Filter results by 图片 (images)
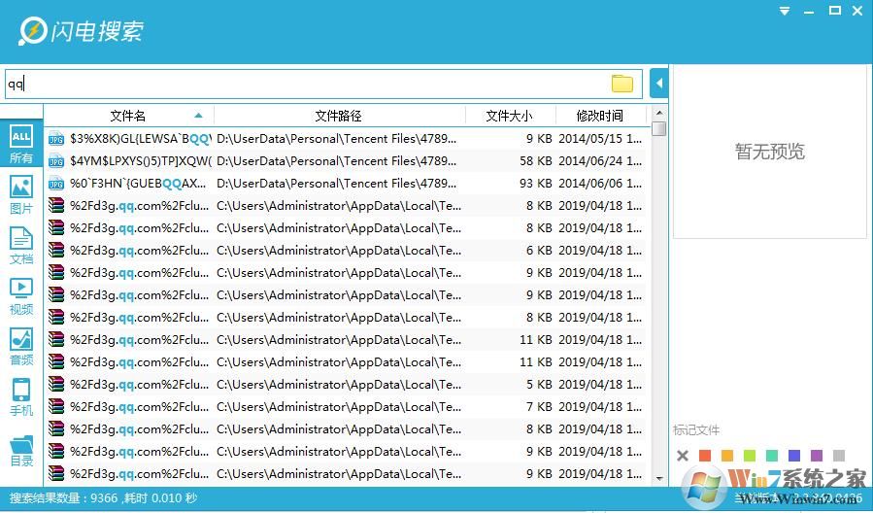This screenshot has height=513, width=873. point(21,195)
